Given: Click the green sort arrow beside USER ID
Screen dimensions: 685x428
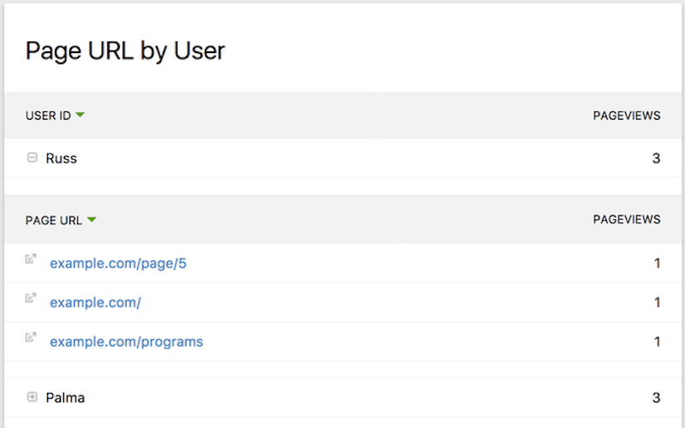Looking at the screenshot, I should [80, 116].
